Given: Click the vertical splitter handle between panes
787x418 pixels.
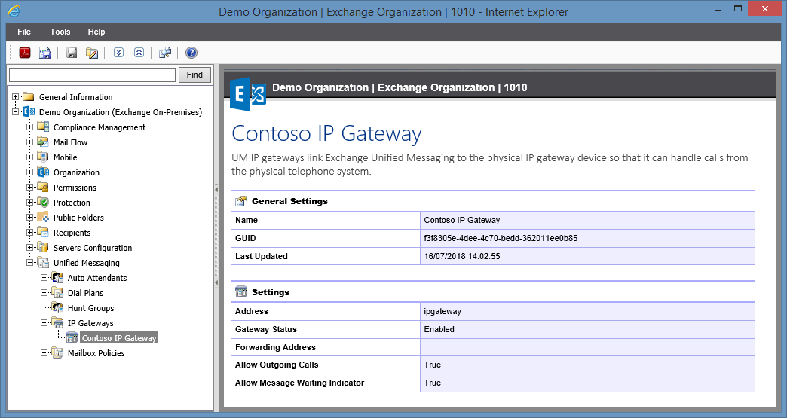Looking at the screenshot, I should (x=216, y=237).
